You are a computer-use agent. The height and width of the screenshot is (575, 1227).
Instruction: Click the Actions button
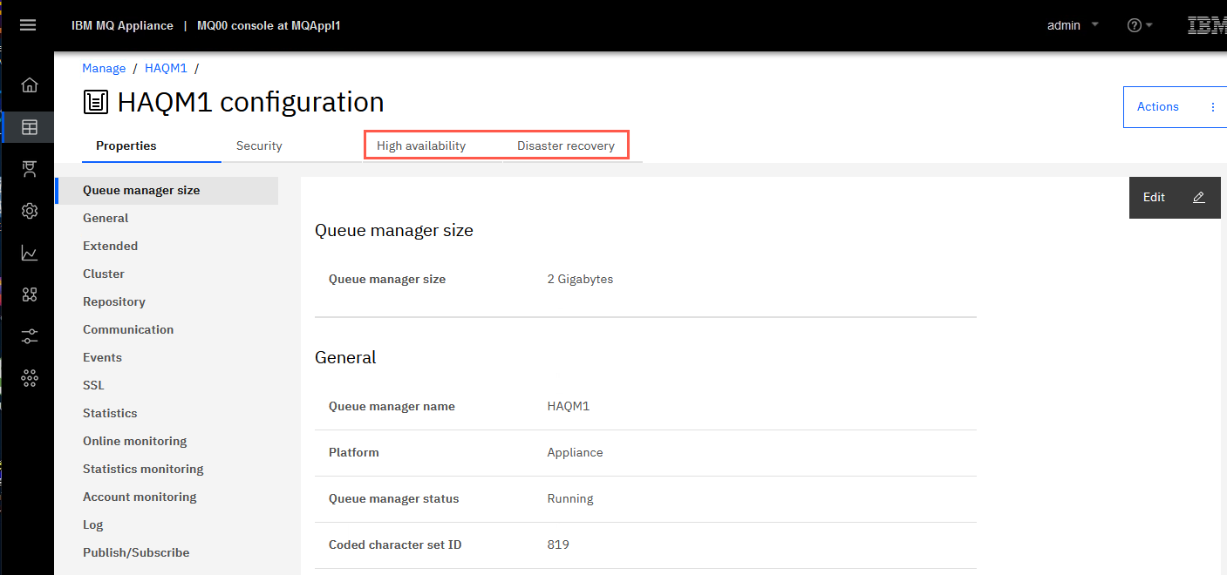pyautogui.click(x=1175, y=107)
